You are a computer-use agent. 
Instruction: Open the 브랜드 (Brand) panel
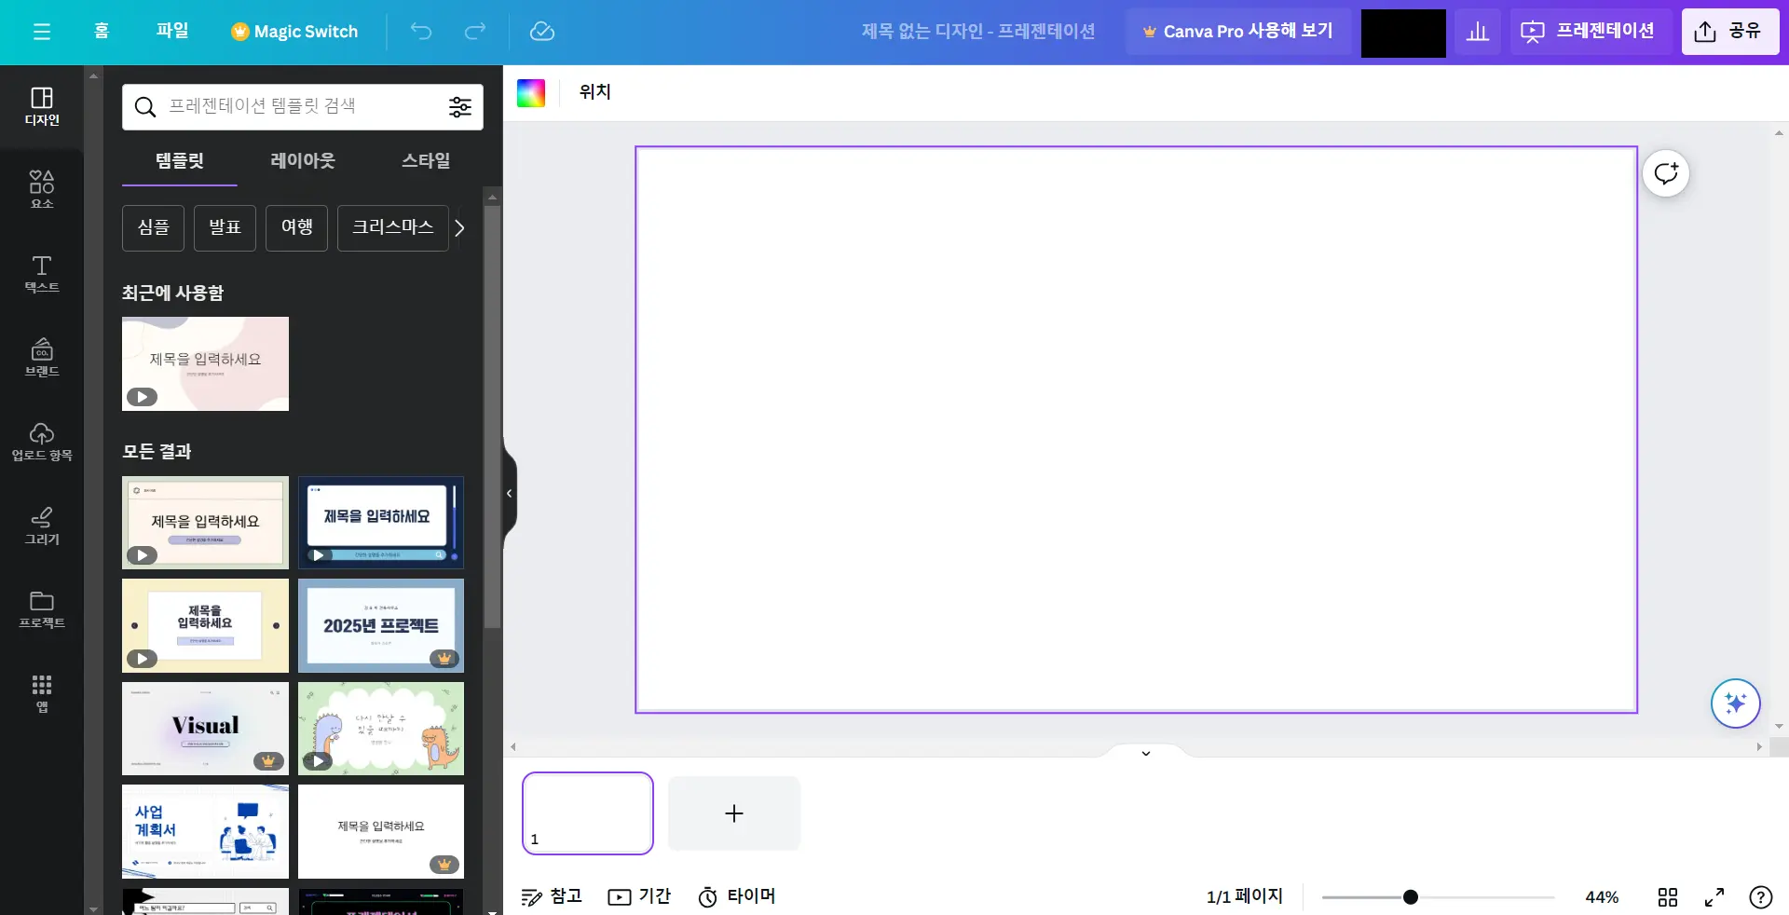click(x=41, y=358)
